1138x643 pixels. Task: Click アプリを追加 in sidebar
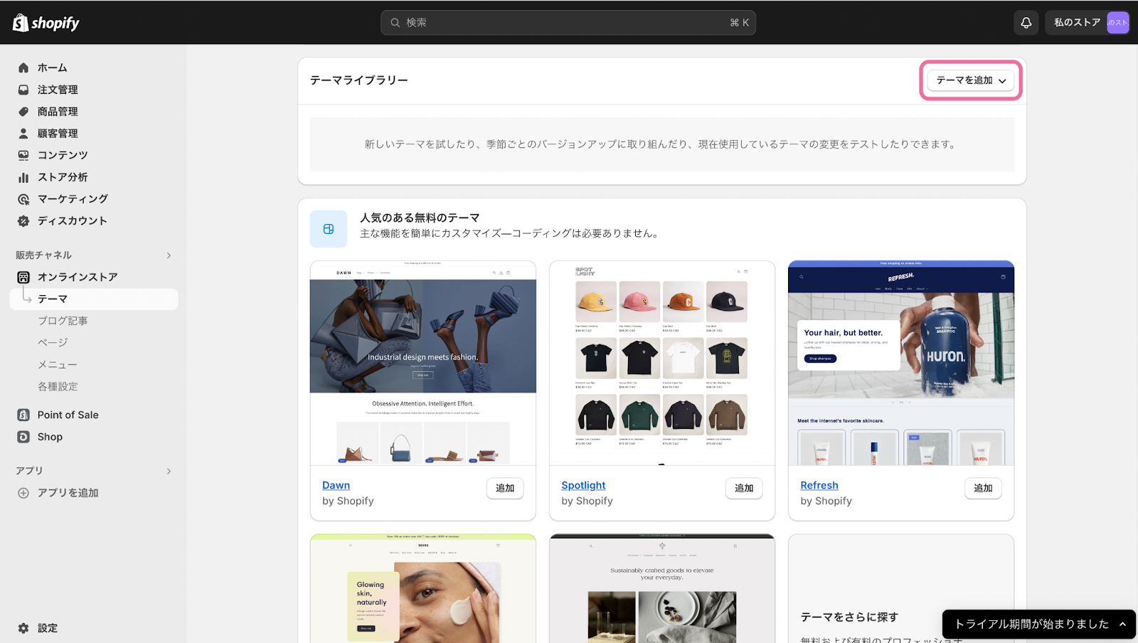click(68, 493)
